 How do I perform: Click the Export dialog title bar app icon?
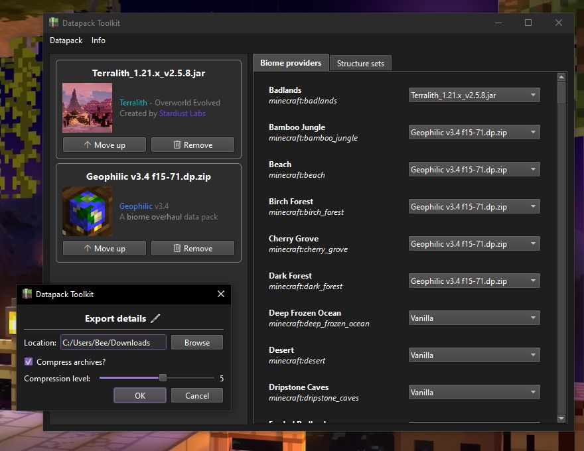(27, 294)
